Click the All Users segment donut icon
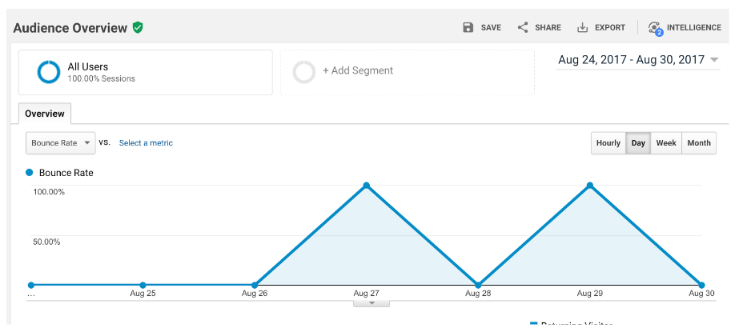755x332 pixels. point(49,72)
